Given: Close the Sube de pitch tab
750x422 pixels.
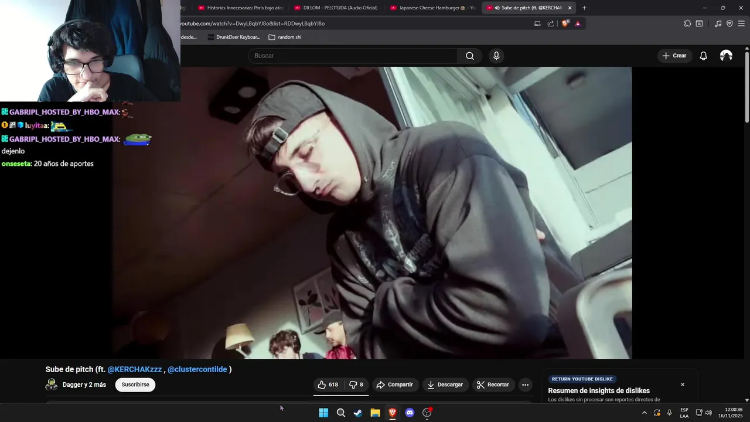Looking at the screenshot, I should coord(570,8).
